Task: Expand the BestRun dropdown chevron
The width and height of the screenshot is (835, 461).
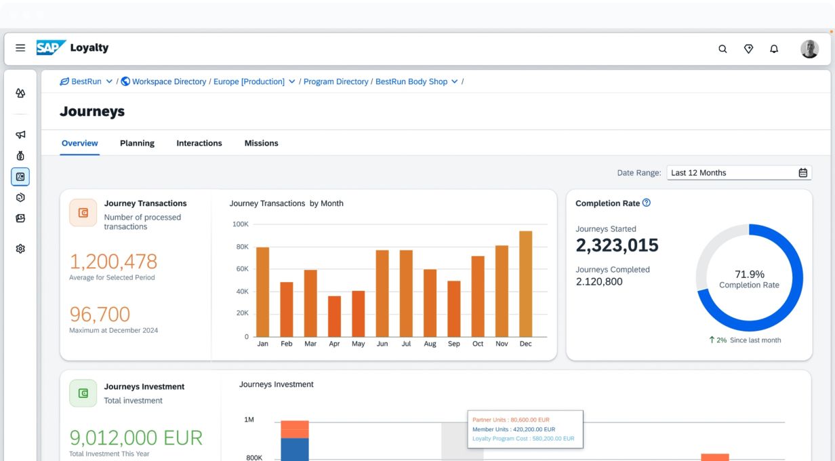Action: [x=109, y=81]
